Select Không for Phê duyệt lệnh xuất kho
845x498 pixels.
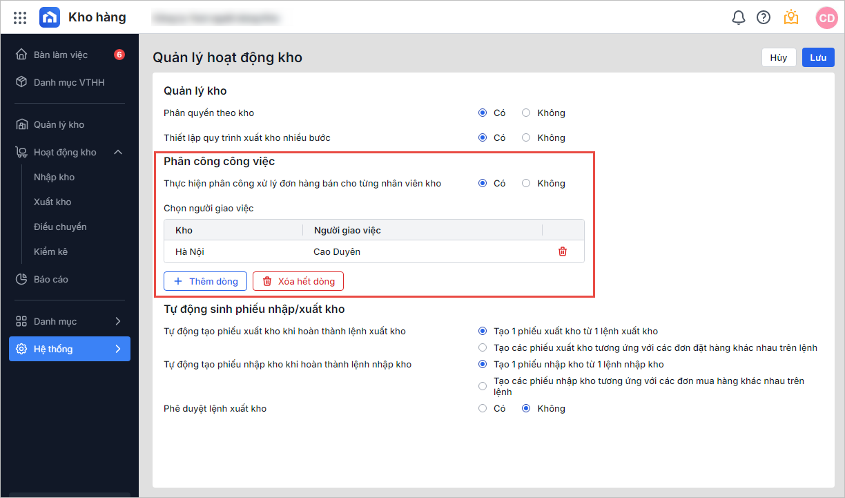(x=526, y=408)
